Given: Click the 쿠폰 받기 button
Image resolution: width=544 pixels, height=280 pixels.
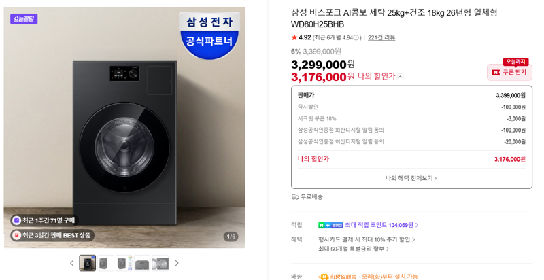Looking at the screenshot, I should coord(509,72).
